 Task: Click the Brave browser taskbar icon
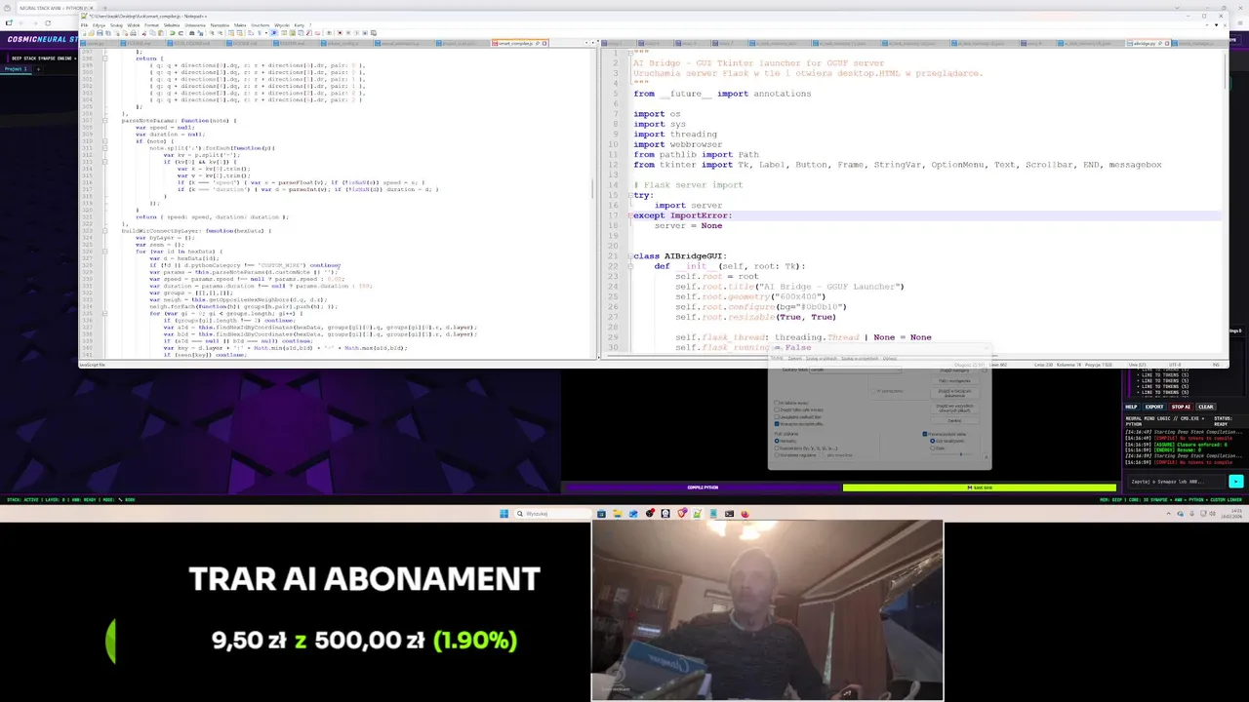coord(681,514)
